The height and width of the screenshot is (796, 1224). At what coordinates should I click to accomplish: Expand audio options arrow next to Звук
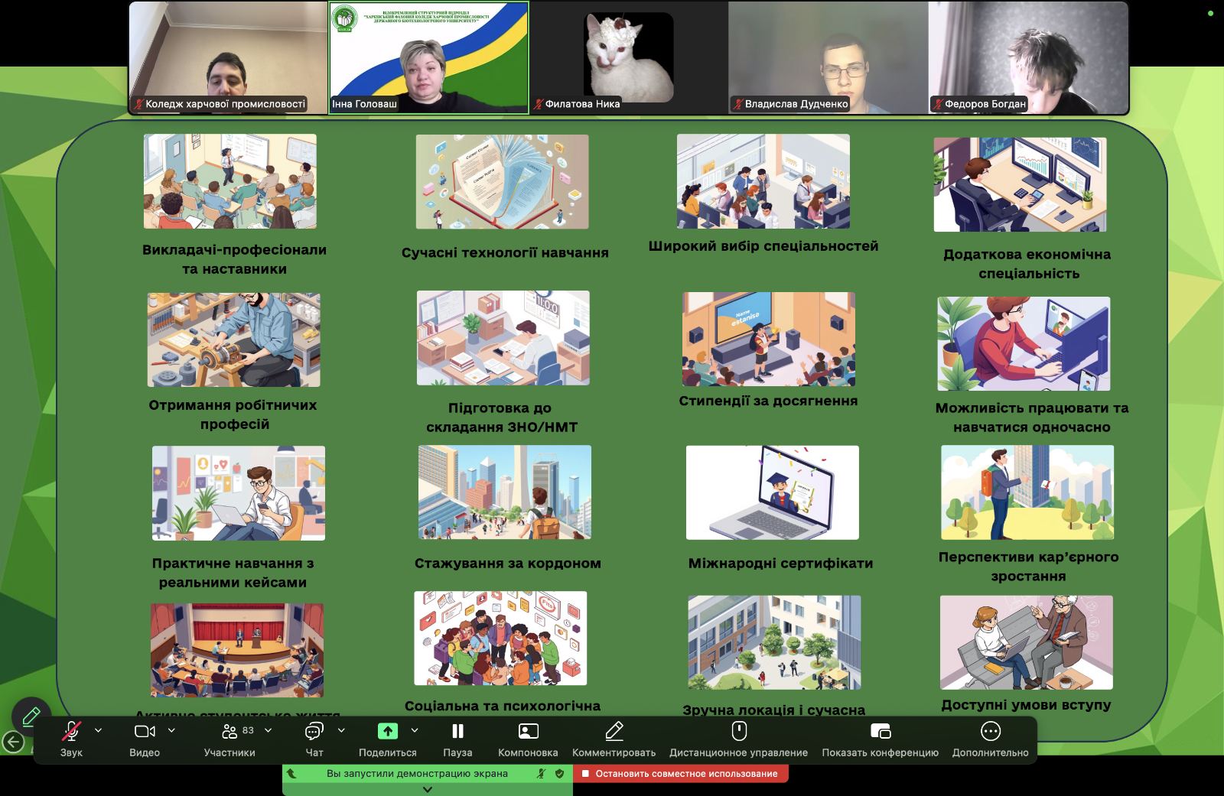click(x=98, y=731)
